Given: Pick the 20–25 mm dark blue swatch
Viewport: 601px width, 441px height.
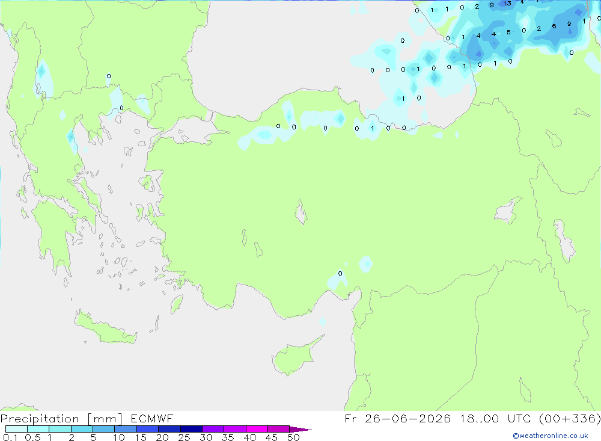Looking at the screenshot, I should (169, 429).
